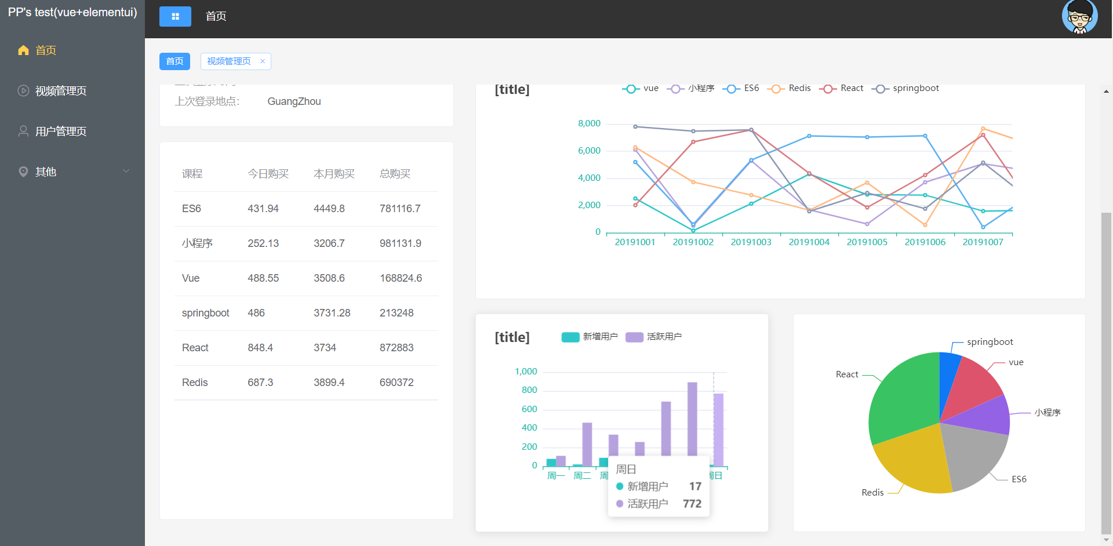
Task: Click the 20191004 axis label in line chart
Action: pos(809,242)
